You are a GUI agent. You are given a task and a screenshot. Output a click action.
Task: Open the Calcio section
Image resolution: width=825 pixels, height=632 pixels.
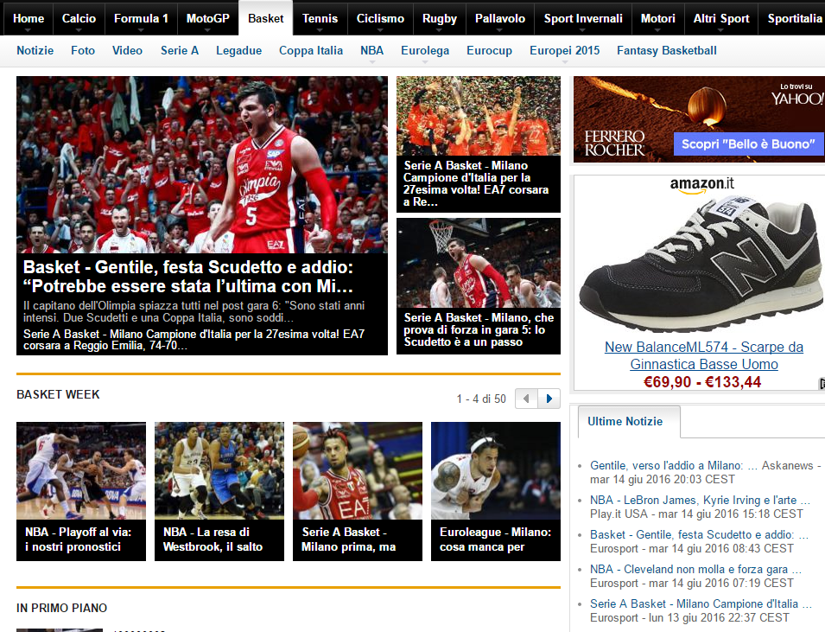[x=79, y=18]
